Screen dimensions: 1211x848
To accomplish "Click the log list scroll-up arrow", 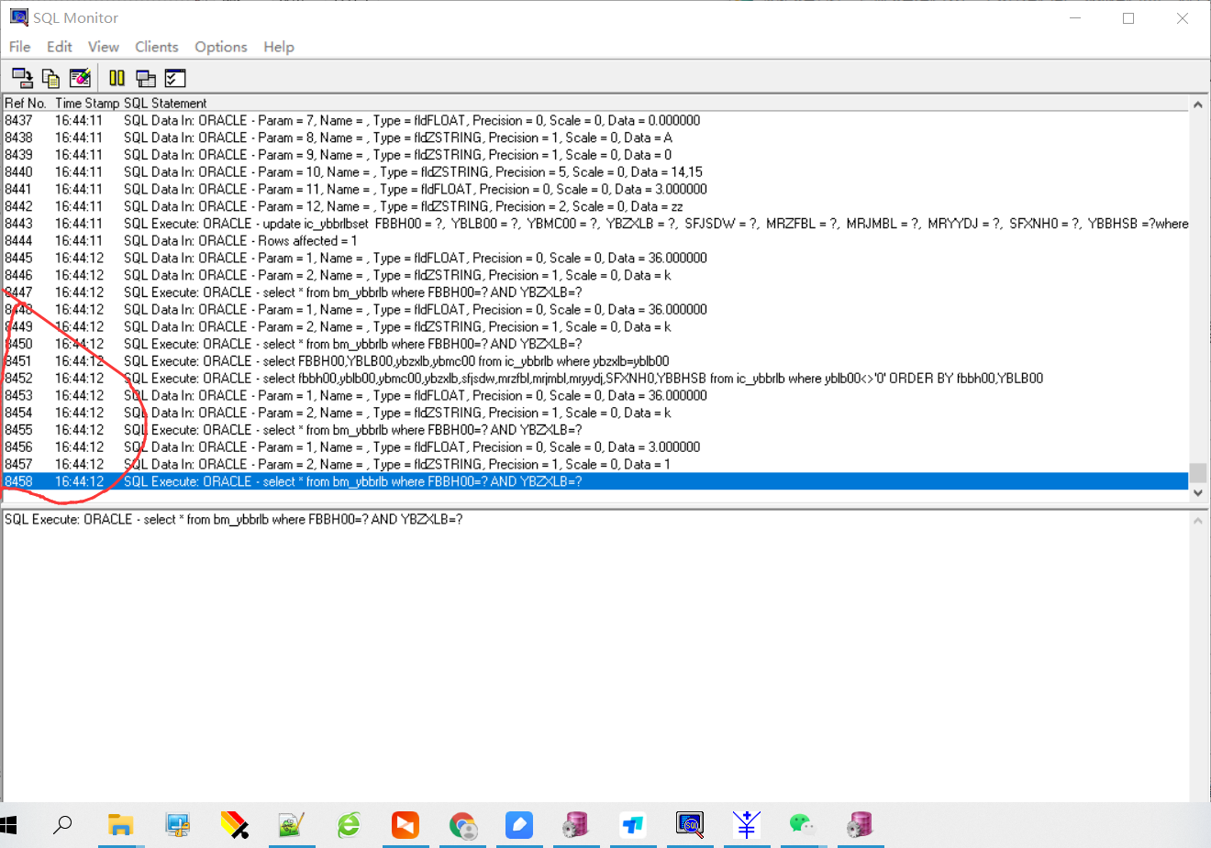I will (1198, 105).
